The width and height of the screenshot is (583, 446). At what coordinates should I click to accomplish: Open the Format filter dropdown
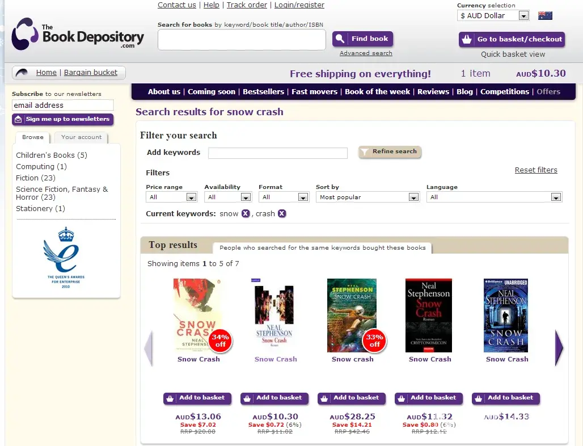(x=284, y=197)
